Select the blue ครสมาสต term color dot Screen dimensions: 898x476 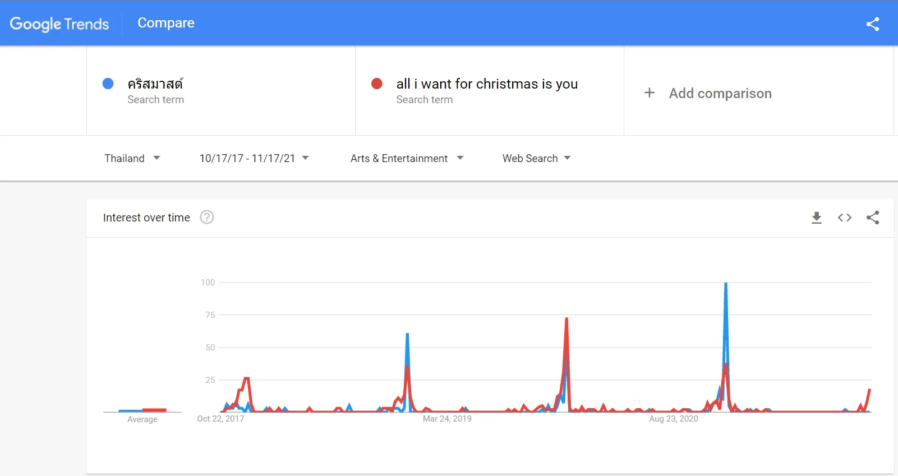pyautogui.click(x=108, y=84)
